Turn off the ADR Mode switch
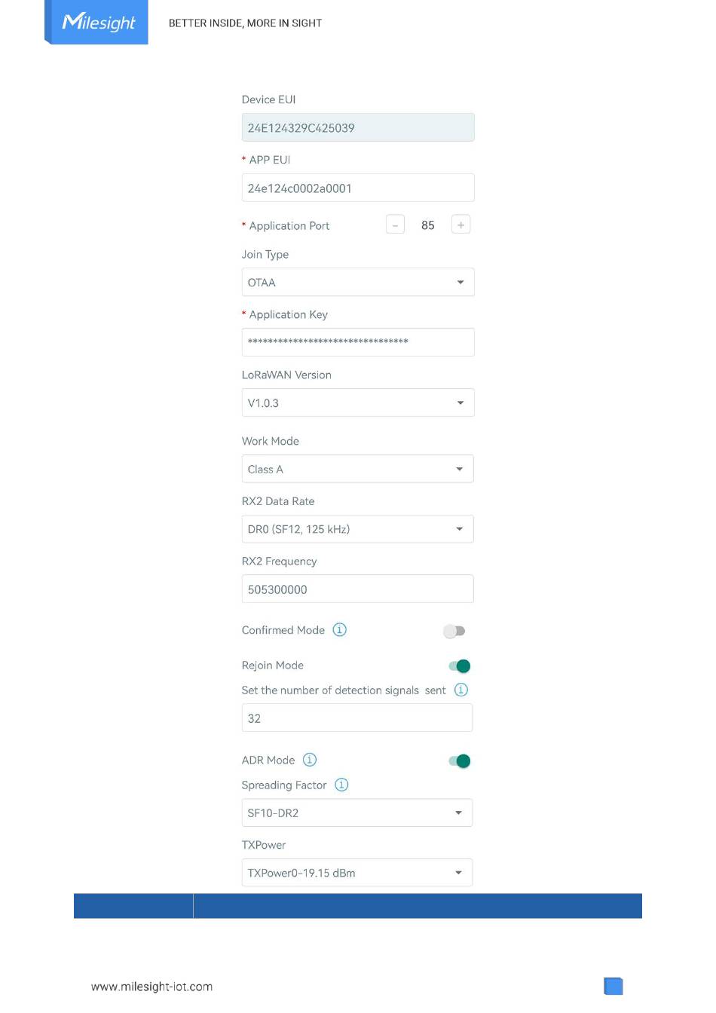Viewport: 716px width, 1013px height. pos(459,761)
